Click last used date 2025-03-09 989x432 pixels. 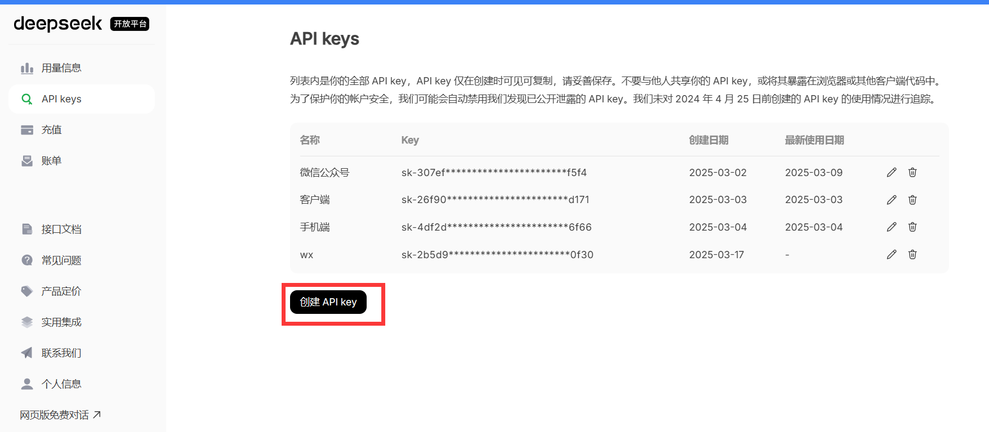click(814, 173)
